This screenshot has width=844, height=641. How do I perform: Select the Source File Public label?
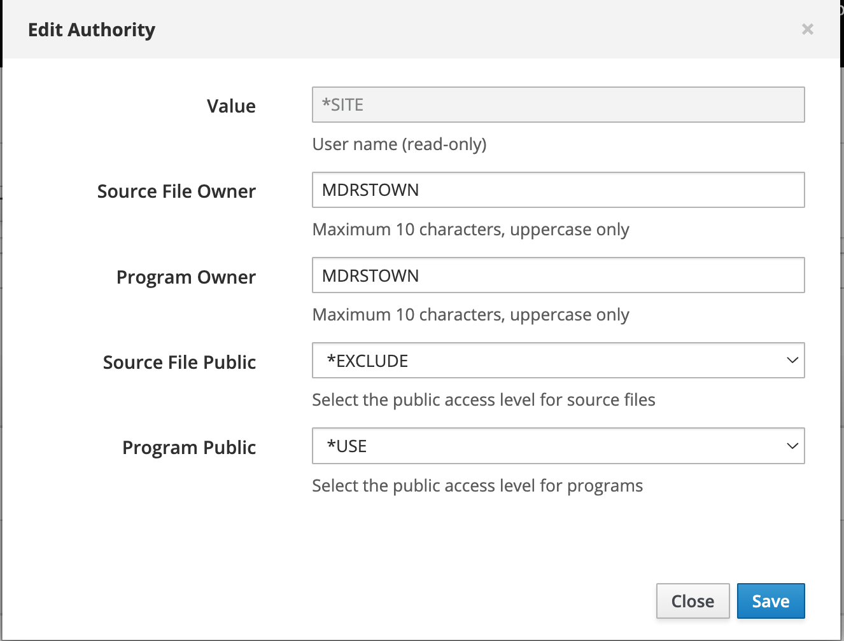pyautogui.click(x=179, y=362)
